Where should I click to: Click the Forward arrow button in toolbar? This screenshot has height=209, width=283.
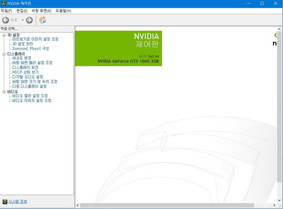tap(29, 20)
